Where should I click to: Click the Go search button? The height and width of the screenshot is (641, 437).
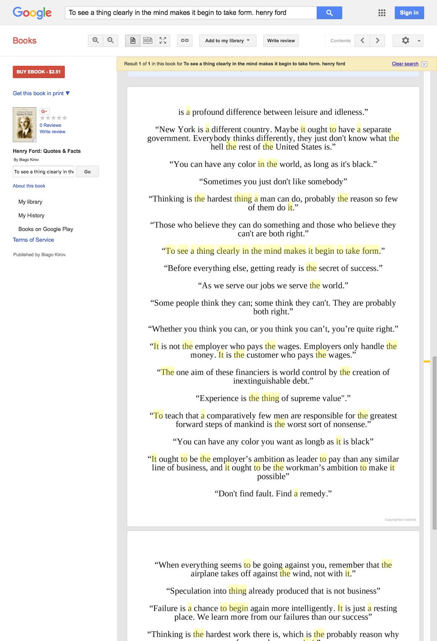87,172
